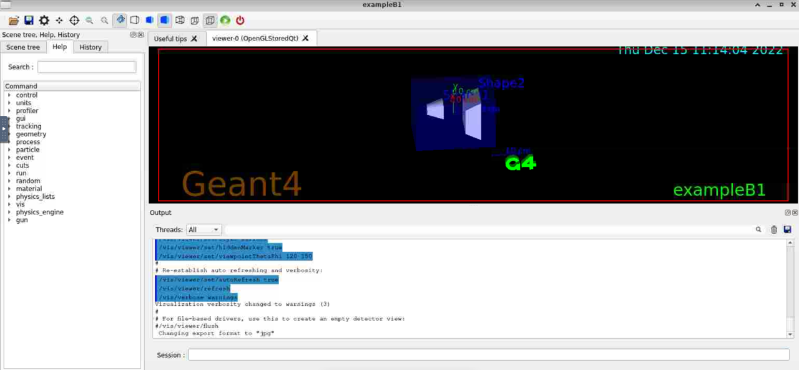Close the Scene tree, Help, History dock
The image size is (799, 370).
tap(140, 35)
